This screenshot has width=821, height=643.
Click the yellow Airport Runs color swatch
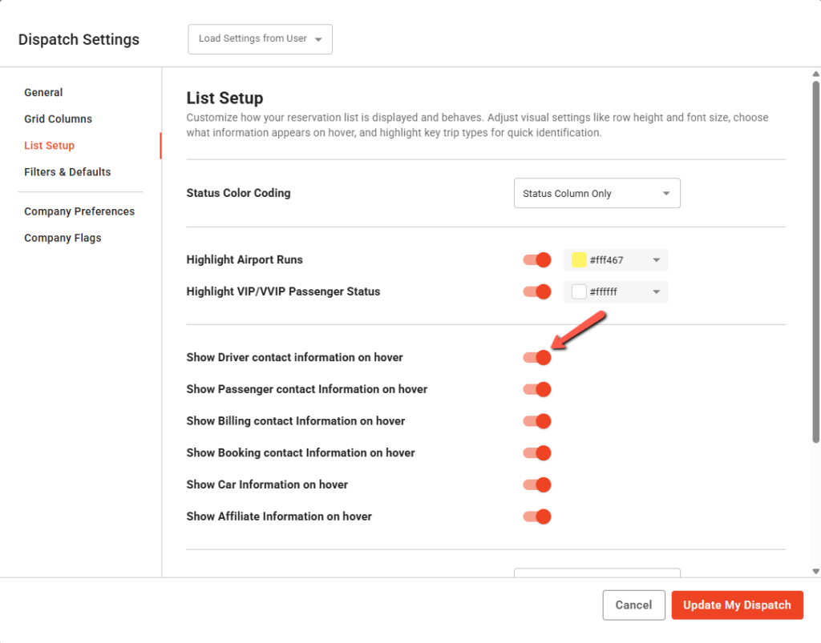coord(579,260)
